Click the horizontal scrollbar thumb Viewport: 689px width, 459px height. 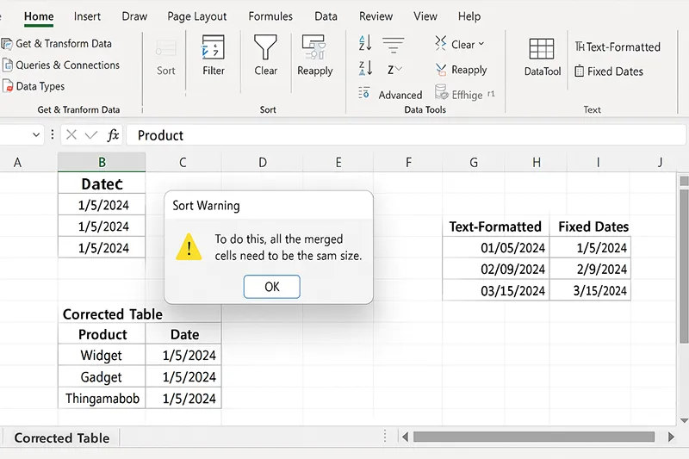click(534, 437)
